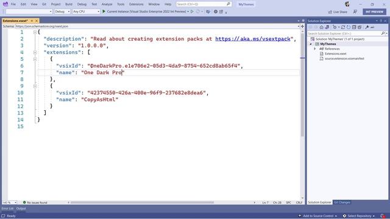Screen dimensions: 390x219
Task: Collapse All icon in Solution Explorer
Action: click(x=354, y=27)
